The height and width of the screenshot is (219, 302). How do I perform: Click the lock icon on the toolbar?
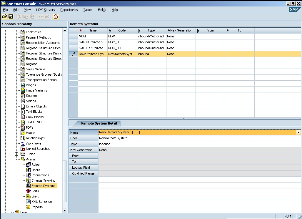(55, 16)
